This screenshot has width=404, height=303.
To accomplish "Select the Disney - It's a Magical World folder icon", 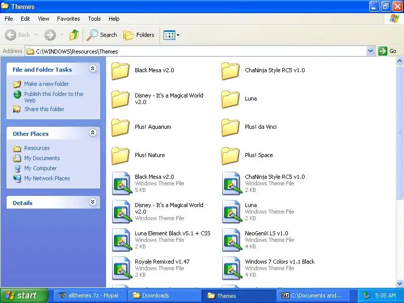I will coord(120,99).
